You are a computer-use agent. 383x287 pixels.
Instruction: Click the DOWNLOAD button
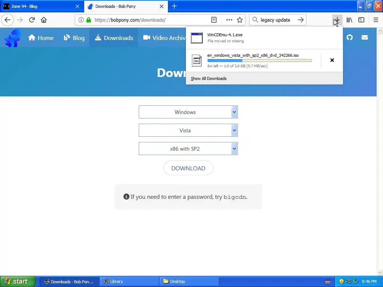tap(188, 168)
